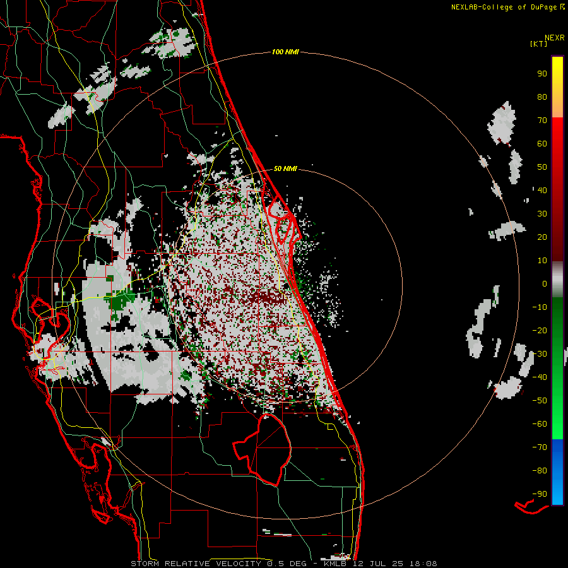Image resolution: width=568 pixels, height=568 pixels.
Task: Click the "KMLB" radar site identifier
Action: coord(334,564)
